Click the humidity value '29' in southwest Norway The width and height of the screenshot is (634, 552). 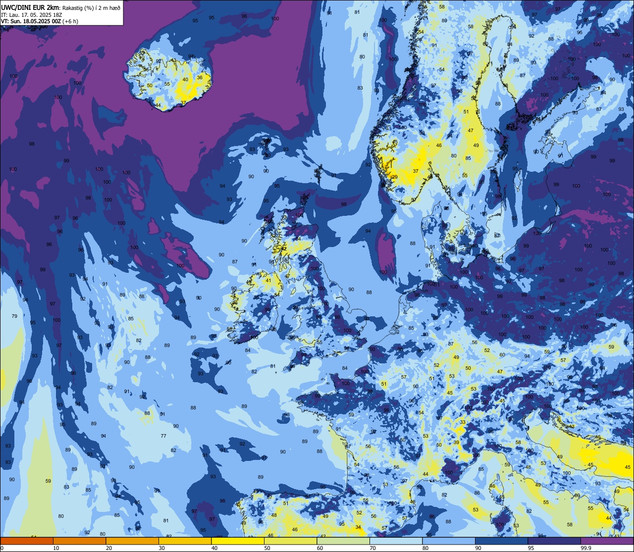(395, 177)
